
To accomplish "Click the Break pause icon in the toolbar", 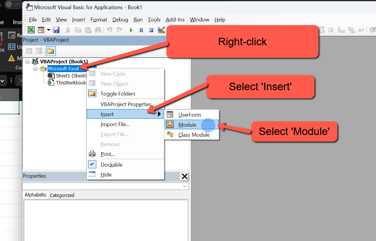I will tap(141, 30).
